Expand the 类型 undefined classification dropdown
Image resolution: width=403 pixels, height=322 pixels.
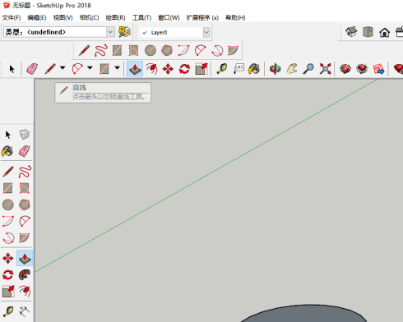tap(110, 32)
